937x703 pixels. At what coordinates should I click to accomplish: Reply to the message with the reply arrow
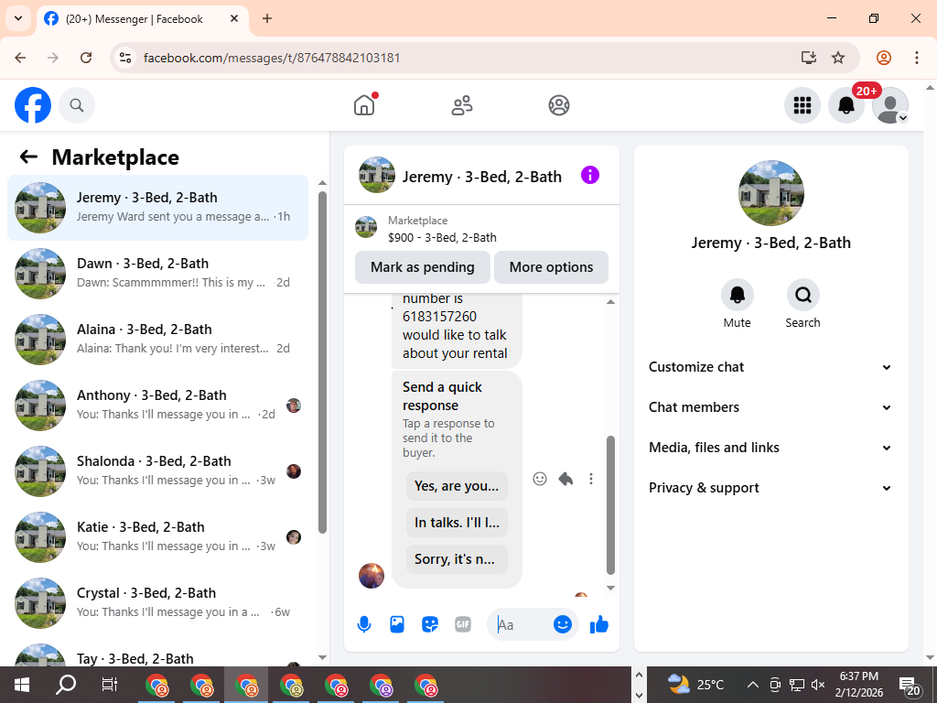pos(565,479)
